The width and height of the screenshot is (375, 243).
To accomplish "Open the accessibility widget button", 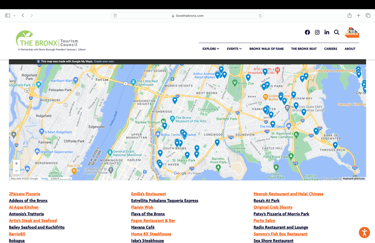I will click(364, 232).
